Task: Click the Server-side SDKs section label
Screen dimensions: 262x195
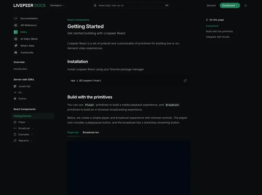Action: tap(24, 80)
